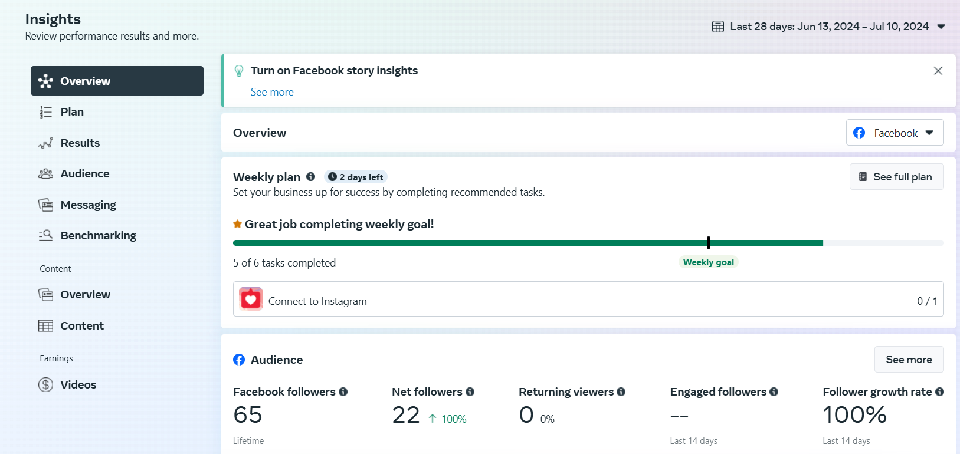
Task: Open the Plan section in sidebar
Action: pos(117,112)
